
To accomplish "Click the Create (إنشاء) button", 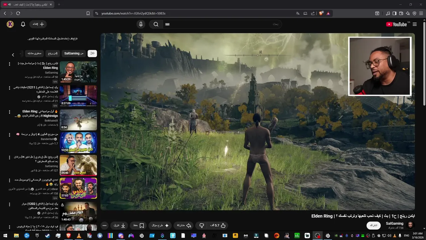I will 38,24.
